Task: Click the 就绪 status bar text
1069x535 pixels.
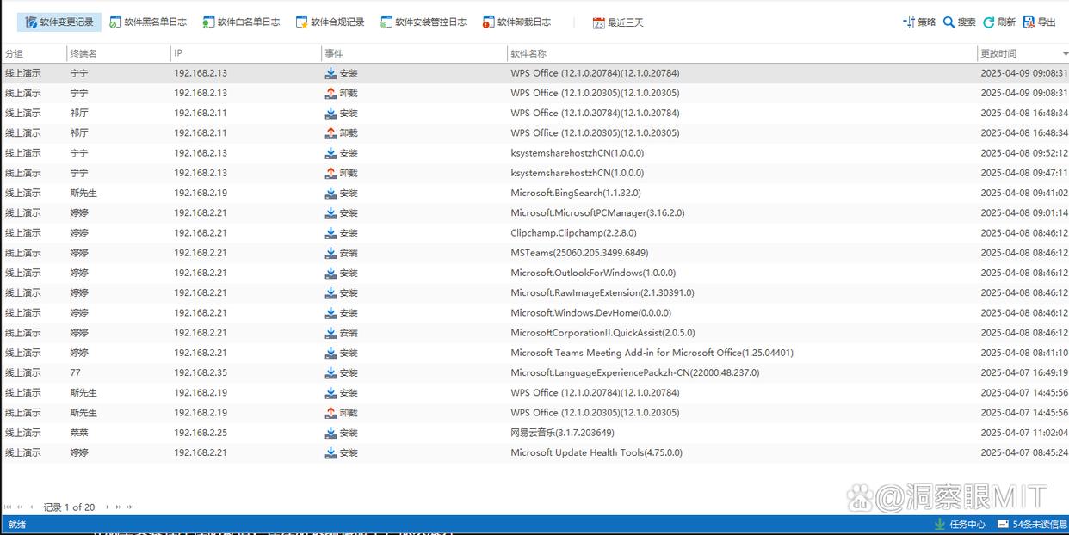Action: click(17, 525)
